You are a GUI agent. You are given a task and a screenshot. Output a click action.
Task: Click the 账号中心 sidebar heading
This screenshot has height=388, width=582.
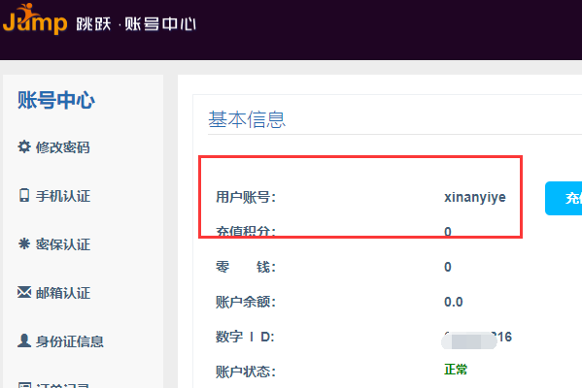56,100
